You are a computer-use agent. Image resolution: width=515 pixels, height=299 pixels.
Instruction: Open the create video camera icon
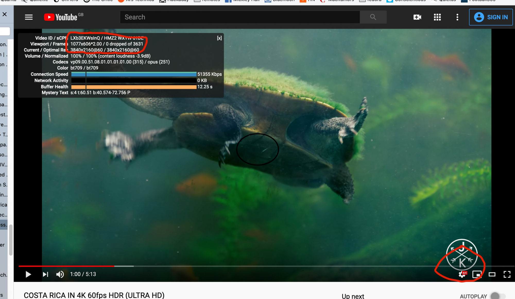(417, 17)
